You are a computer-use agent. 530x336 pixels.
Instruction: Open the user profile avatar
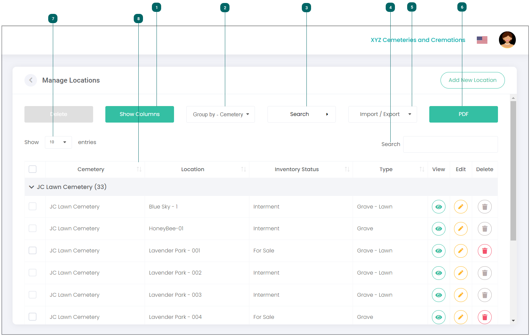point(507,40)
